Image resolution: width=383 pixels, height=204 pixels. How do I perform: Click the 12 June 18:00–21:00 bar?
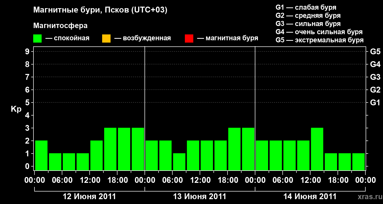coord(124,149)
